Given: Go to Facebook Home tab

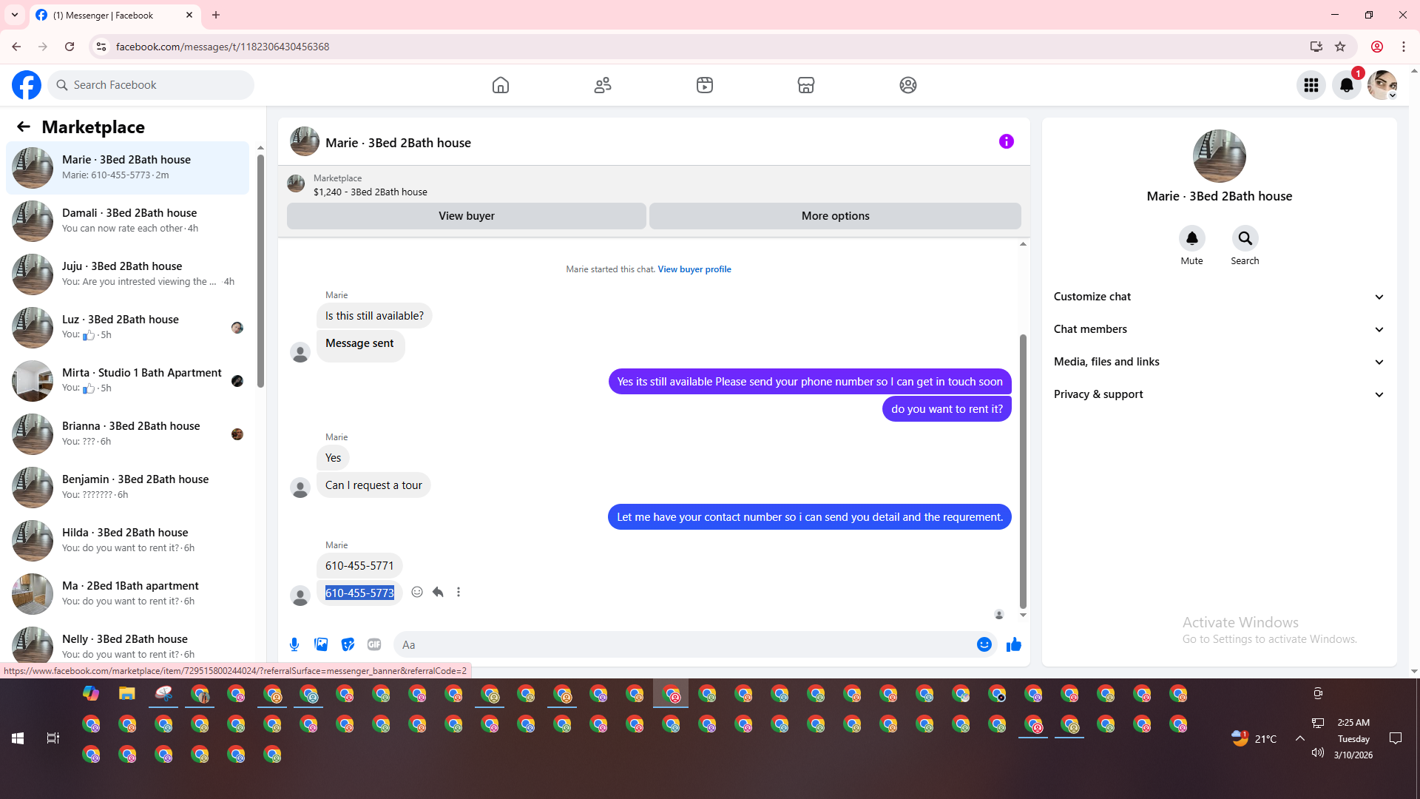Looking at the screenshot, I should [501, 85].
